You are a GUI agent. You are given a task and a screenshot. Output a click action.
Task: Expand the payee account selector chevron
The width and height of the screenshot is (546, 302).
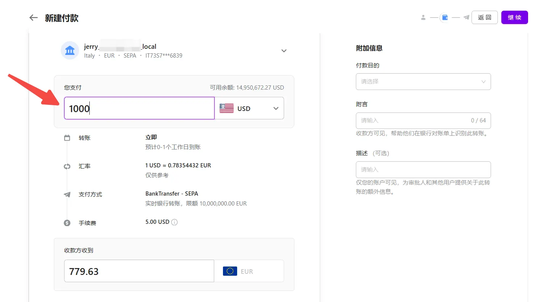(x=284, y=51)
